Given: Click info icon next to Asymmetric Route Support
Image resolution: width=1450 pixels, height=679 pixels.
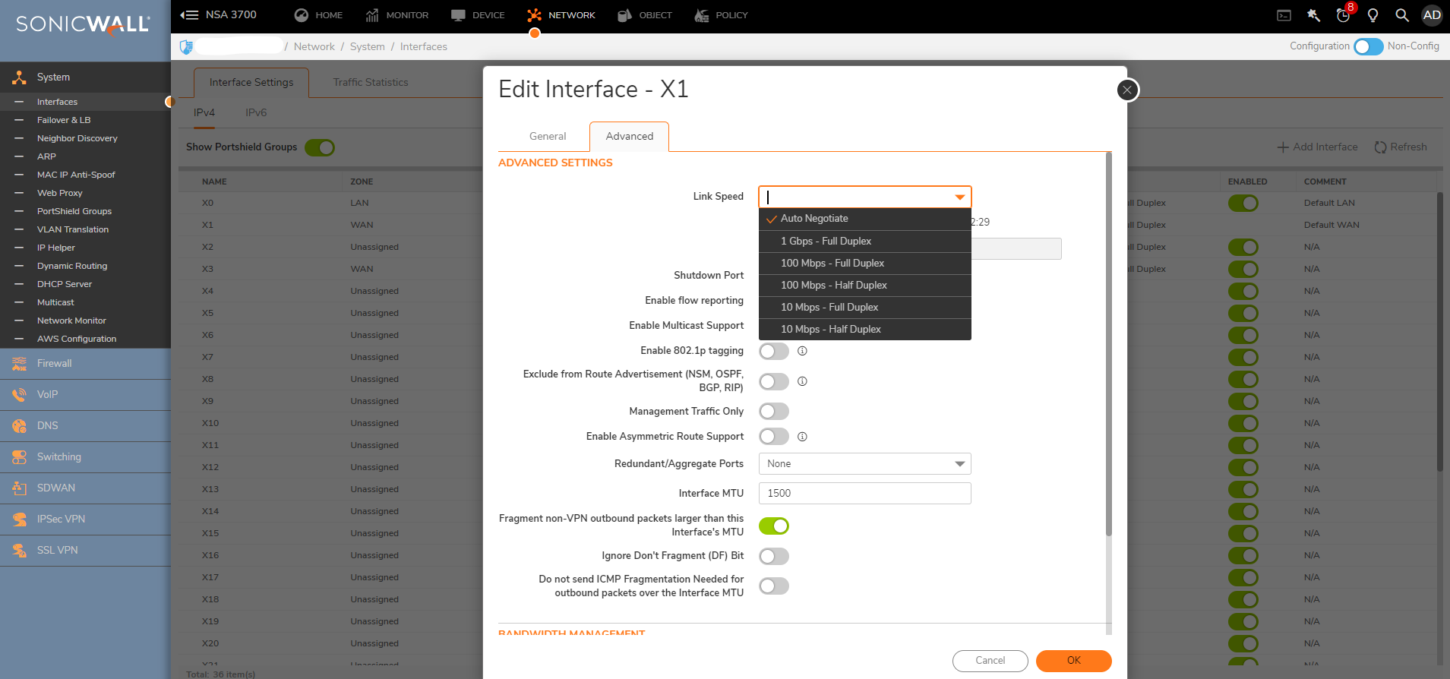Looking at the screenshot, I should click(x=802, y=437).
